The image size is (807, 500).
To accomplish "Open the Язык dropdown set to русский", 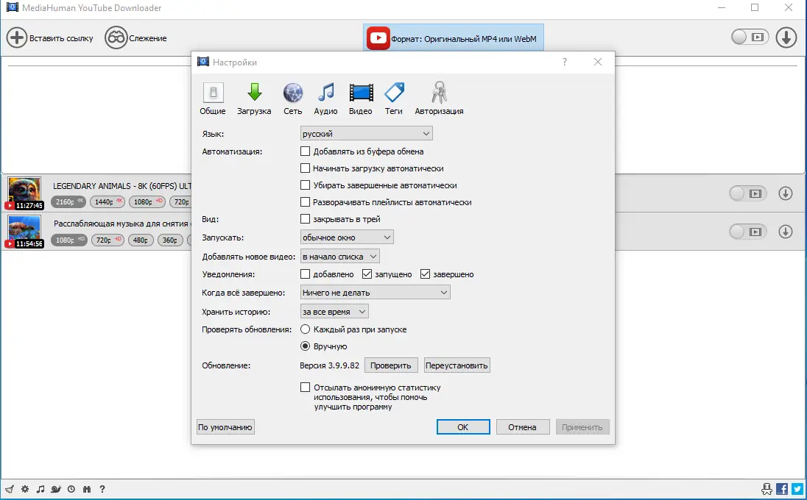I will [367, 134].
